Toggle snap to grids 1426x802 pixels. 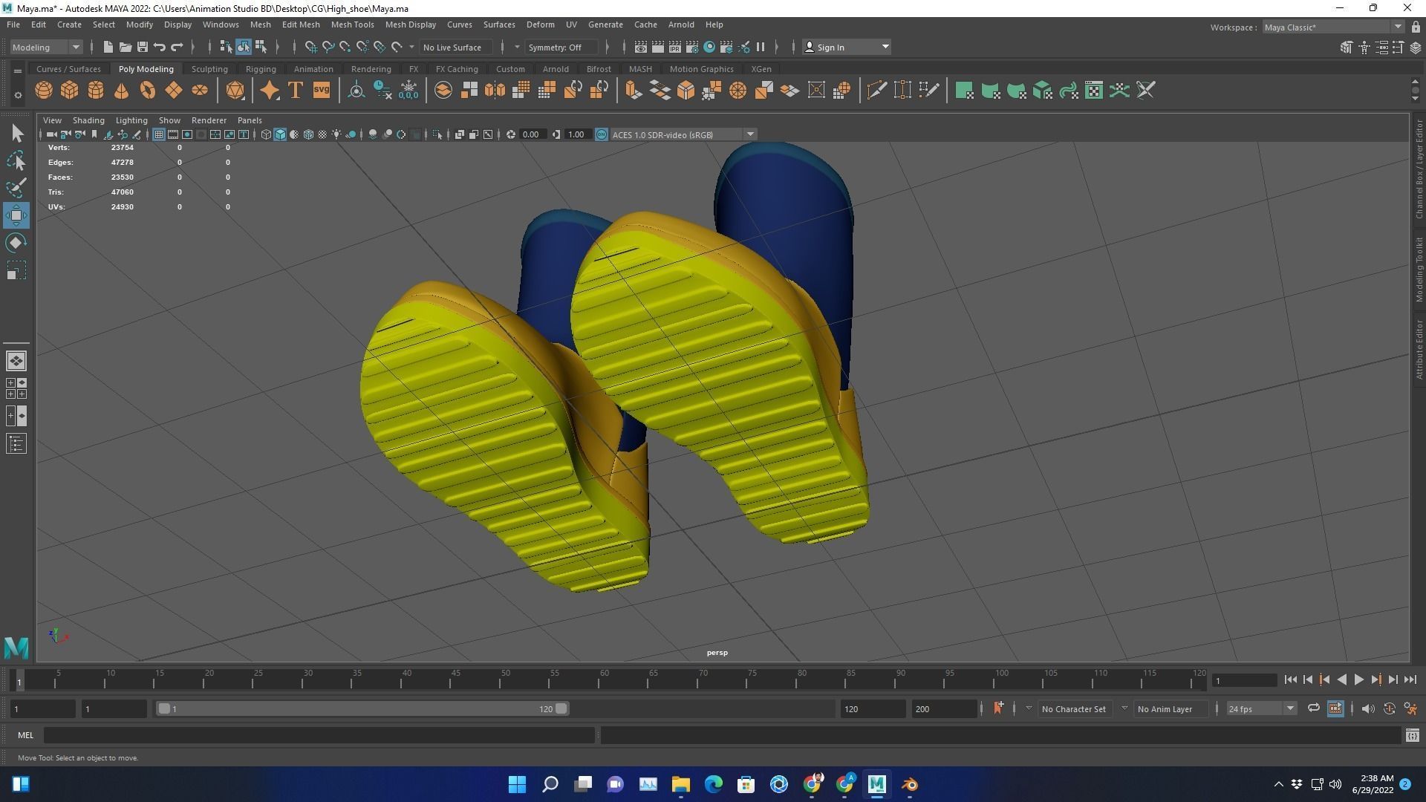pos(310,47)
